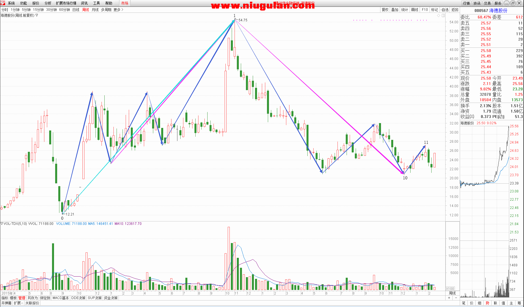The width and height of the screenshot is (524, 307).
Task: Select the 势 tab in quote panel
Action: click(x=487, y=303)
